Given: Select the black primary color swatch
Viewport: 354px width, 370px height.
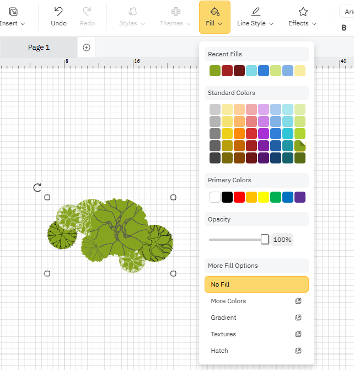Looking at the screenshot, I should tap(227, 197).
